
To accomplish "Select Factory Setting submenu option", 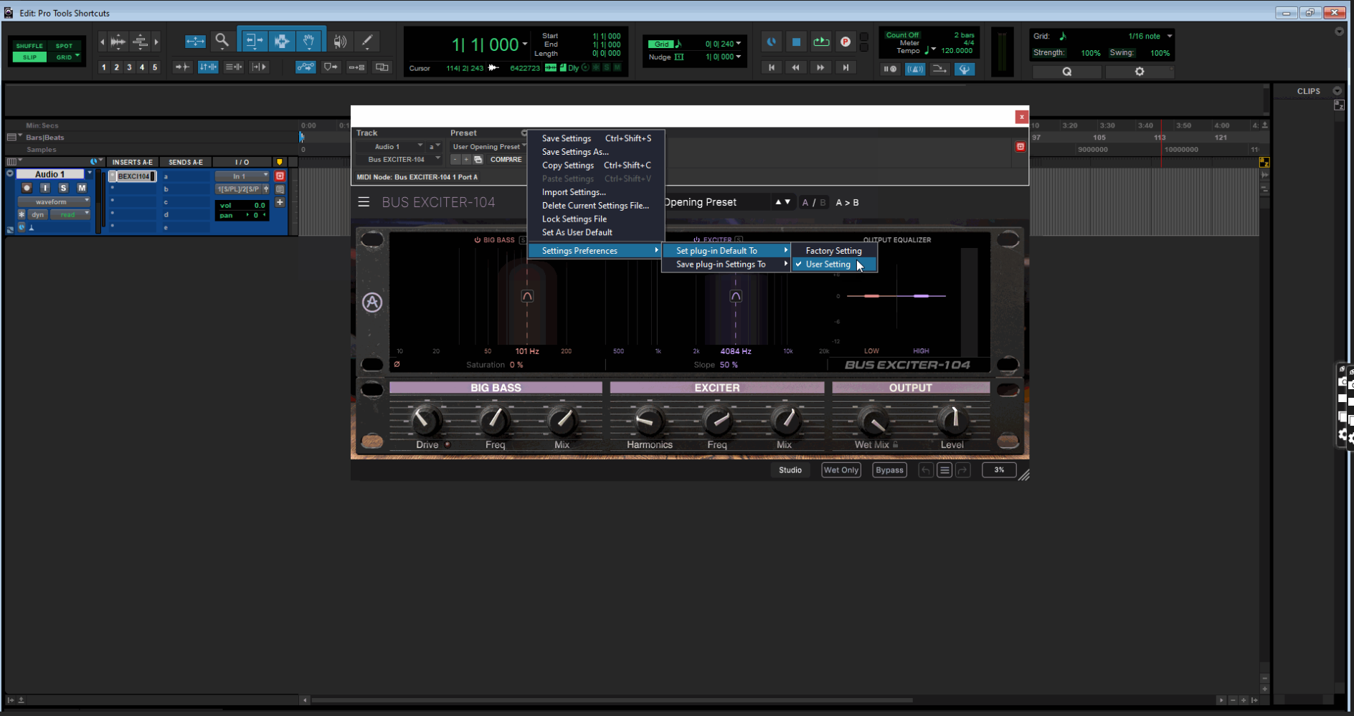I will 833,251.
